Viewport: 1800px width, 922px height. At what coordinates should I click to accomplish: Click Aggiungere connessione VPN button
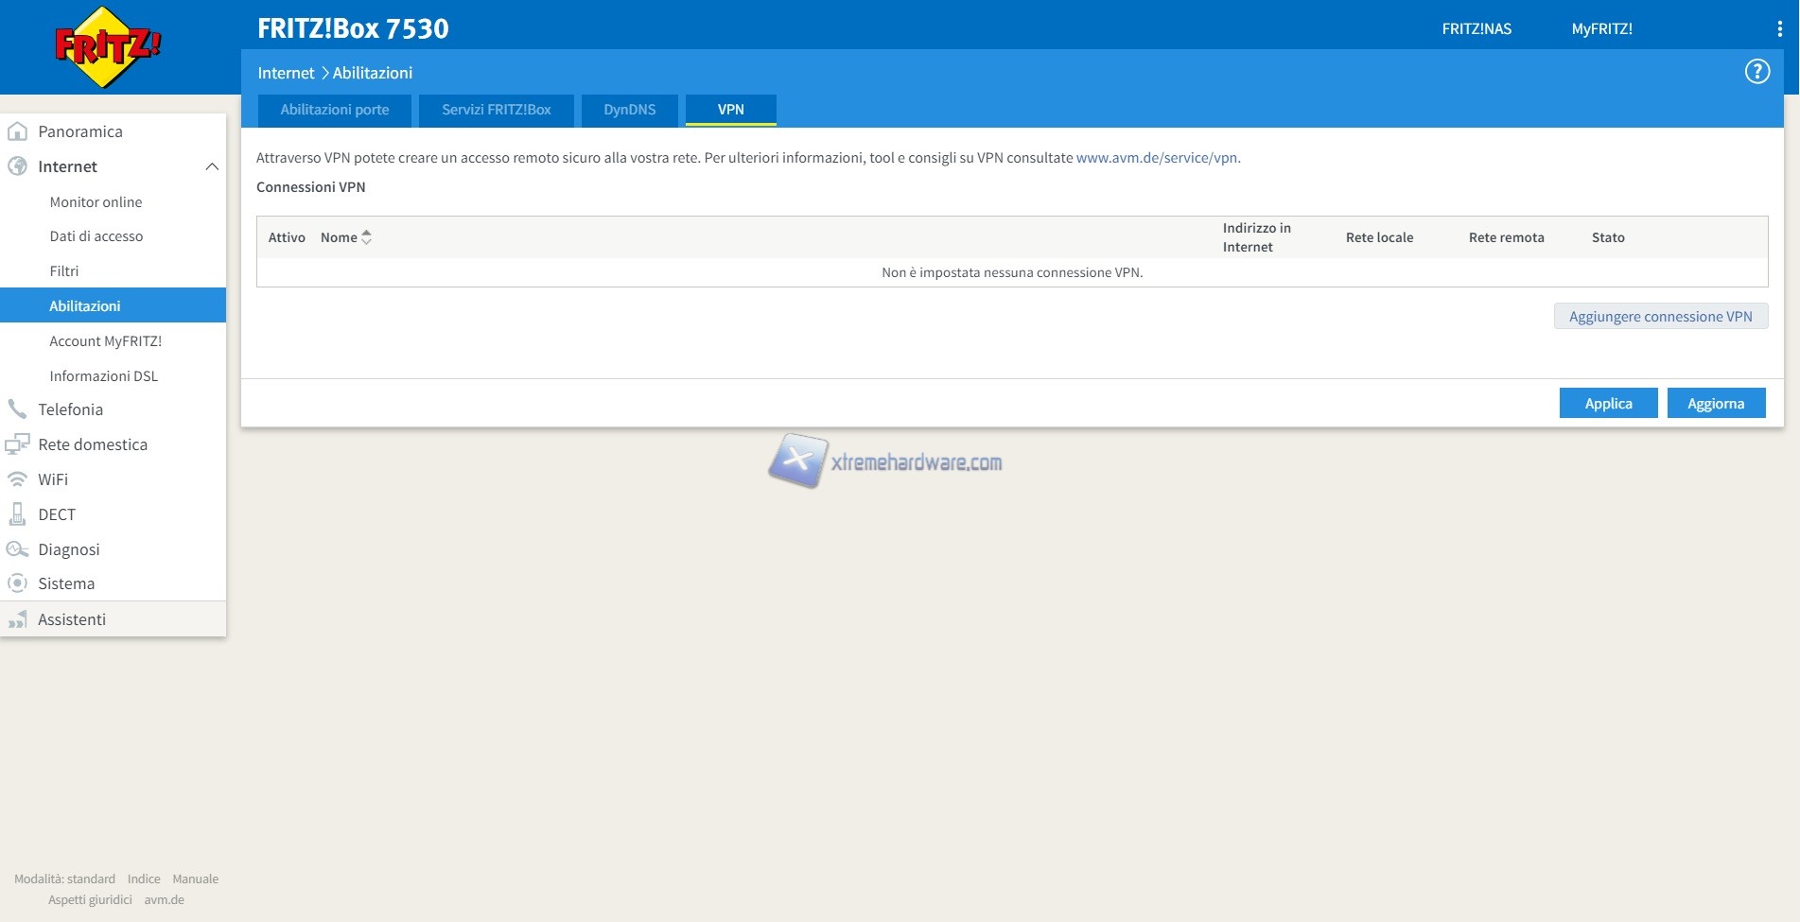1660,317
